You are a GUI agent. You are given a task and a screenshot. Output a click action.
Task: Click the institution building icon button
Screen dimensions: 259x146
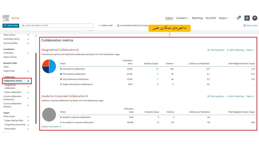click(x=247, y=18)
